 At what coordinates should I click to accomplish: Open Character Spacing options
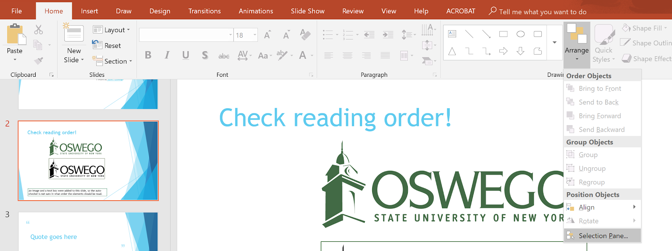coord(244,55)
